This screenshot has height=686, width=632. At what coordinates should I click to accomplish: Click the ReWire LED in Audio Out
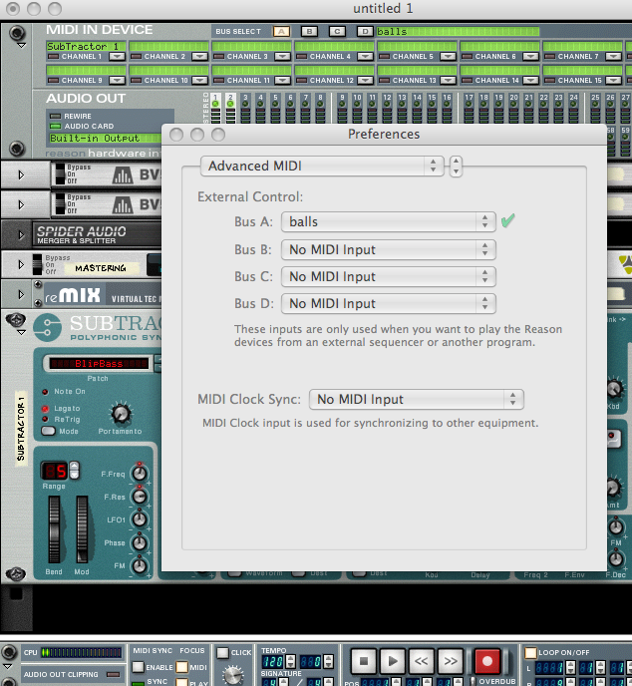pyautogui.click(x=55, y=117)
